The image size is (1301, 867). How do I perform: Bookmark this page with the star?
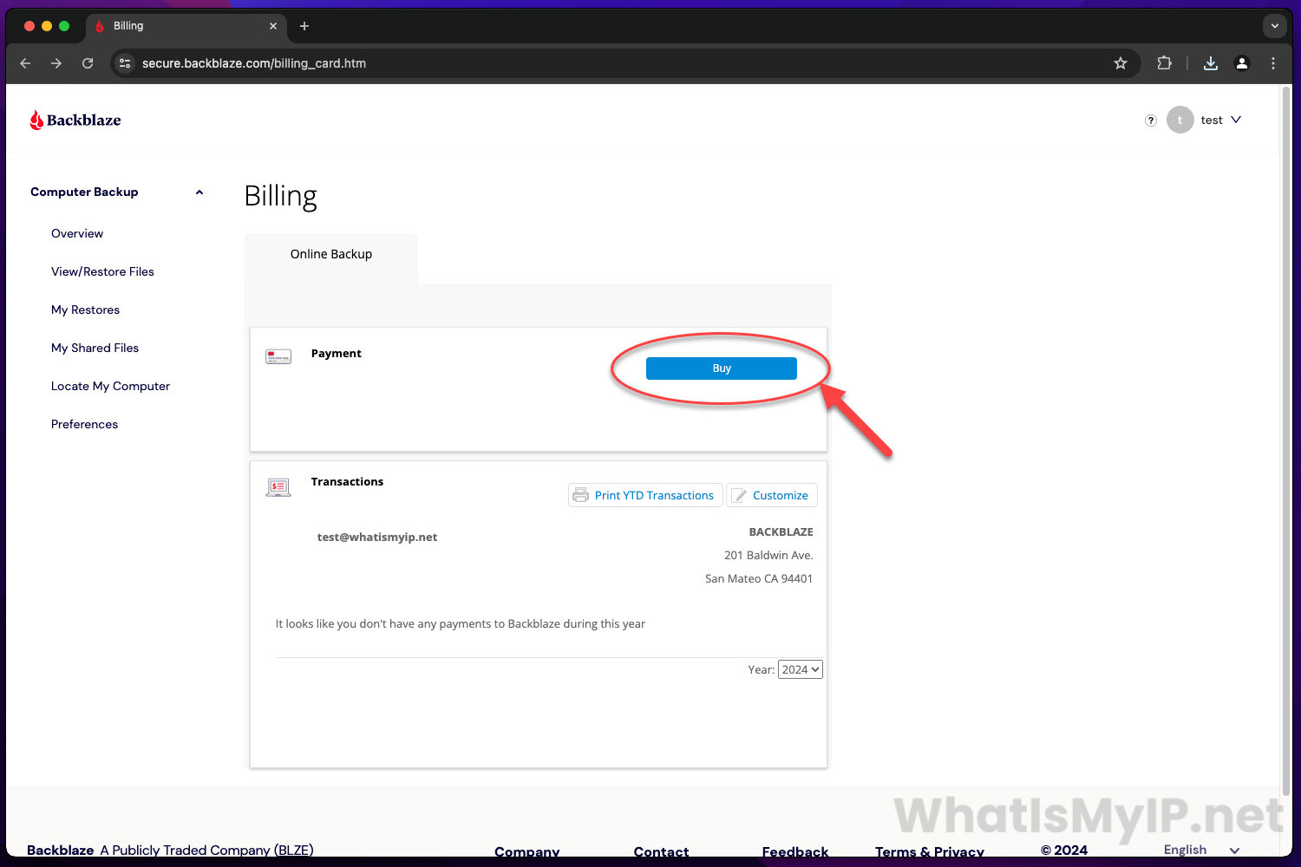click(1121, 63)
